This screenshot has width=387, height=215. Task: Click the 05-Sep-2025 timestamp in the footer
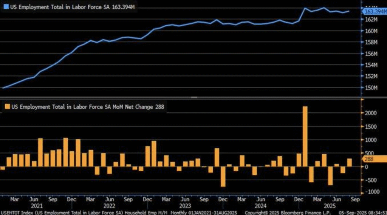pos(364,212)
